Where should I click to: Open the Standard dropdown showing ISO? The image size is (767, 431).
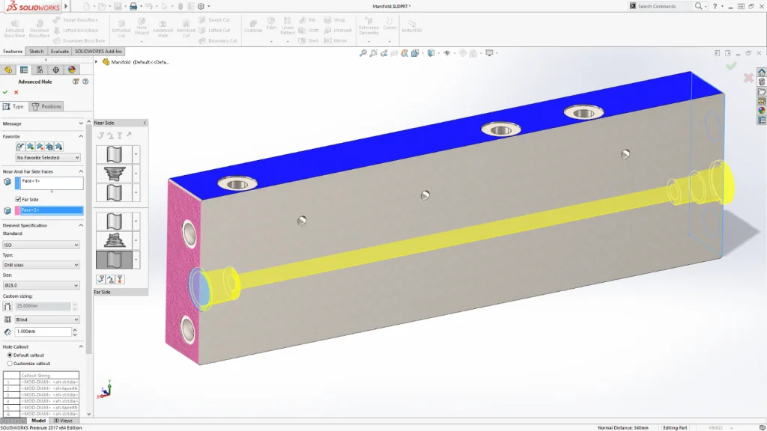(41, 245)
